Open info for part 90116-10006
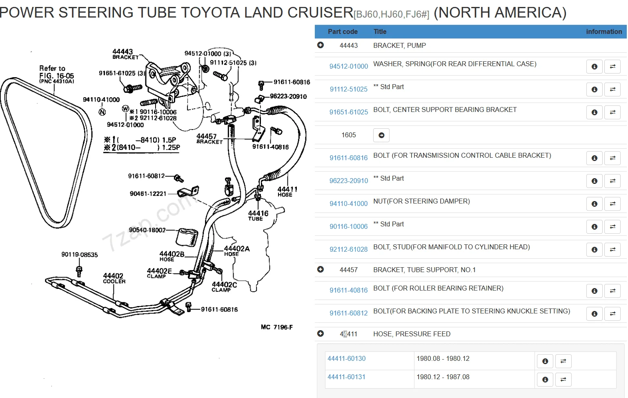The height and width of the screenshot is (398, 628). (x=595, y=227)
